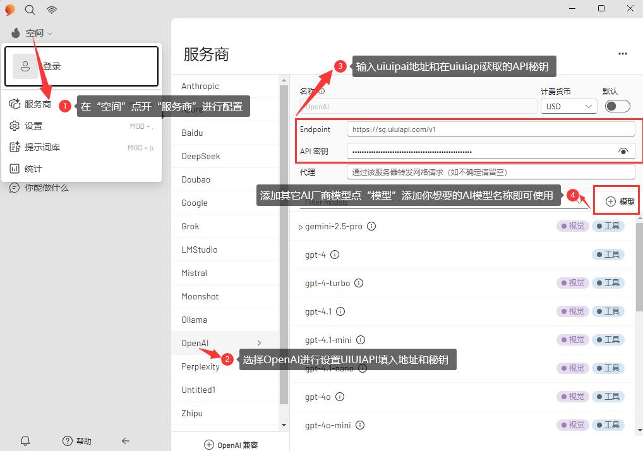Toggle the default provider switch
This screenshot has width=643, height=451.
coord(617,106)
